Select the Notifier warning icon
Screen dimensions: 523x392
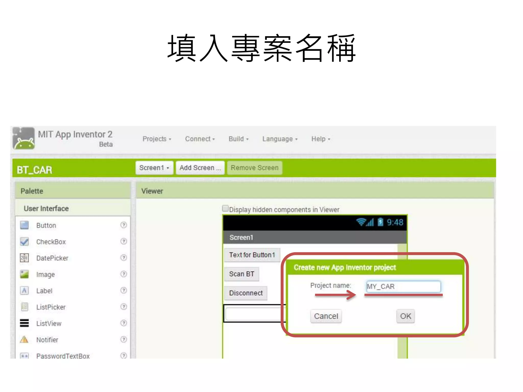pos(24,339)
